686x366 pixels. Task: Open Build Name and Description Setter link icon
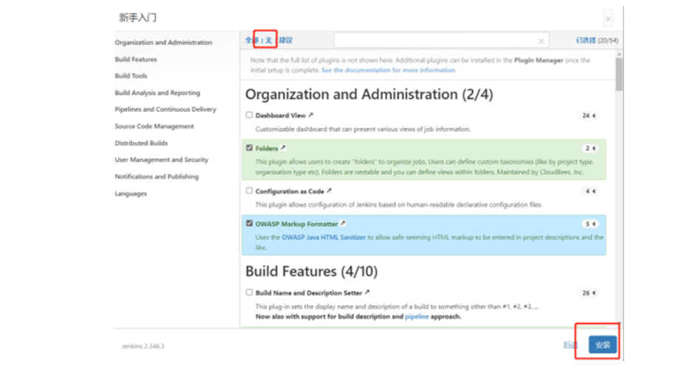[367, 292]
